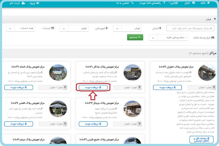Focus the center name search field

[x=190, y=28]
